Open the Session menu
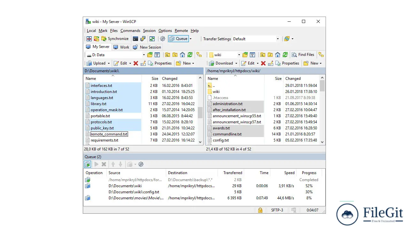Image resolution: width=409 pixels, height=230 pixels. click(x=149, y=31)
